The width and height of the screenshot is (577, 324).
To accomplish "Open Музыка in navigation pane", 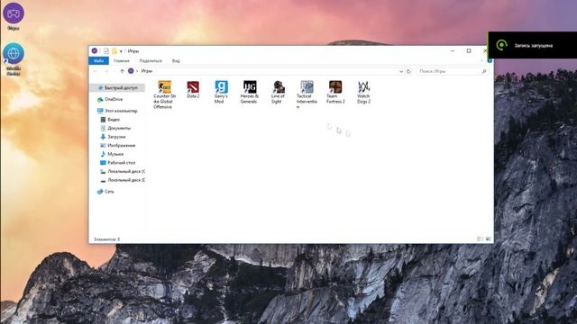I will coord(112,154).
